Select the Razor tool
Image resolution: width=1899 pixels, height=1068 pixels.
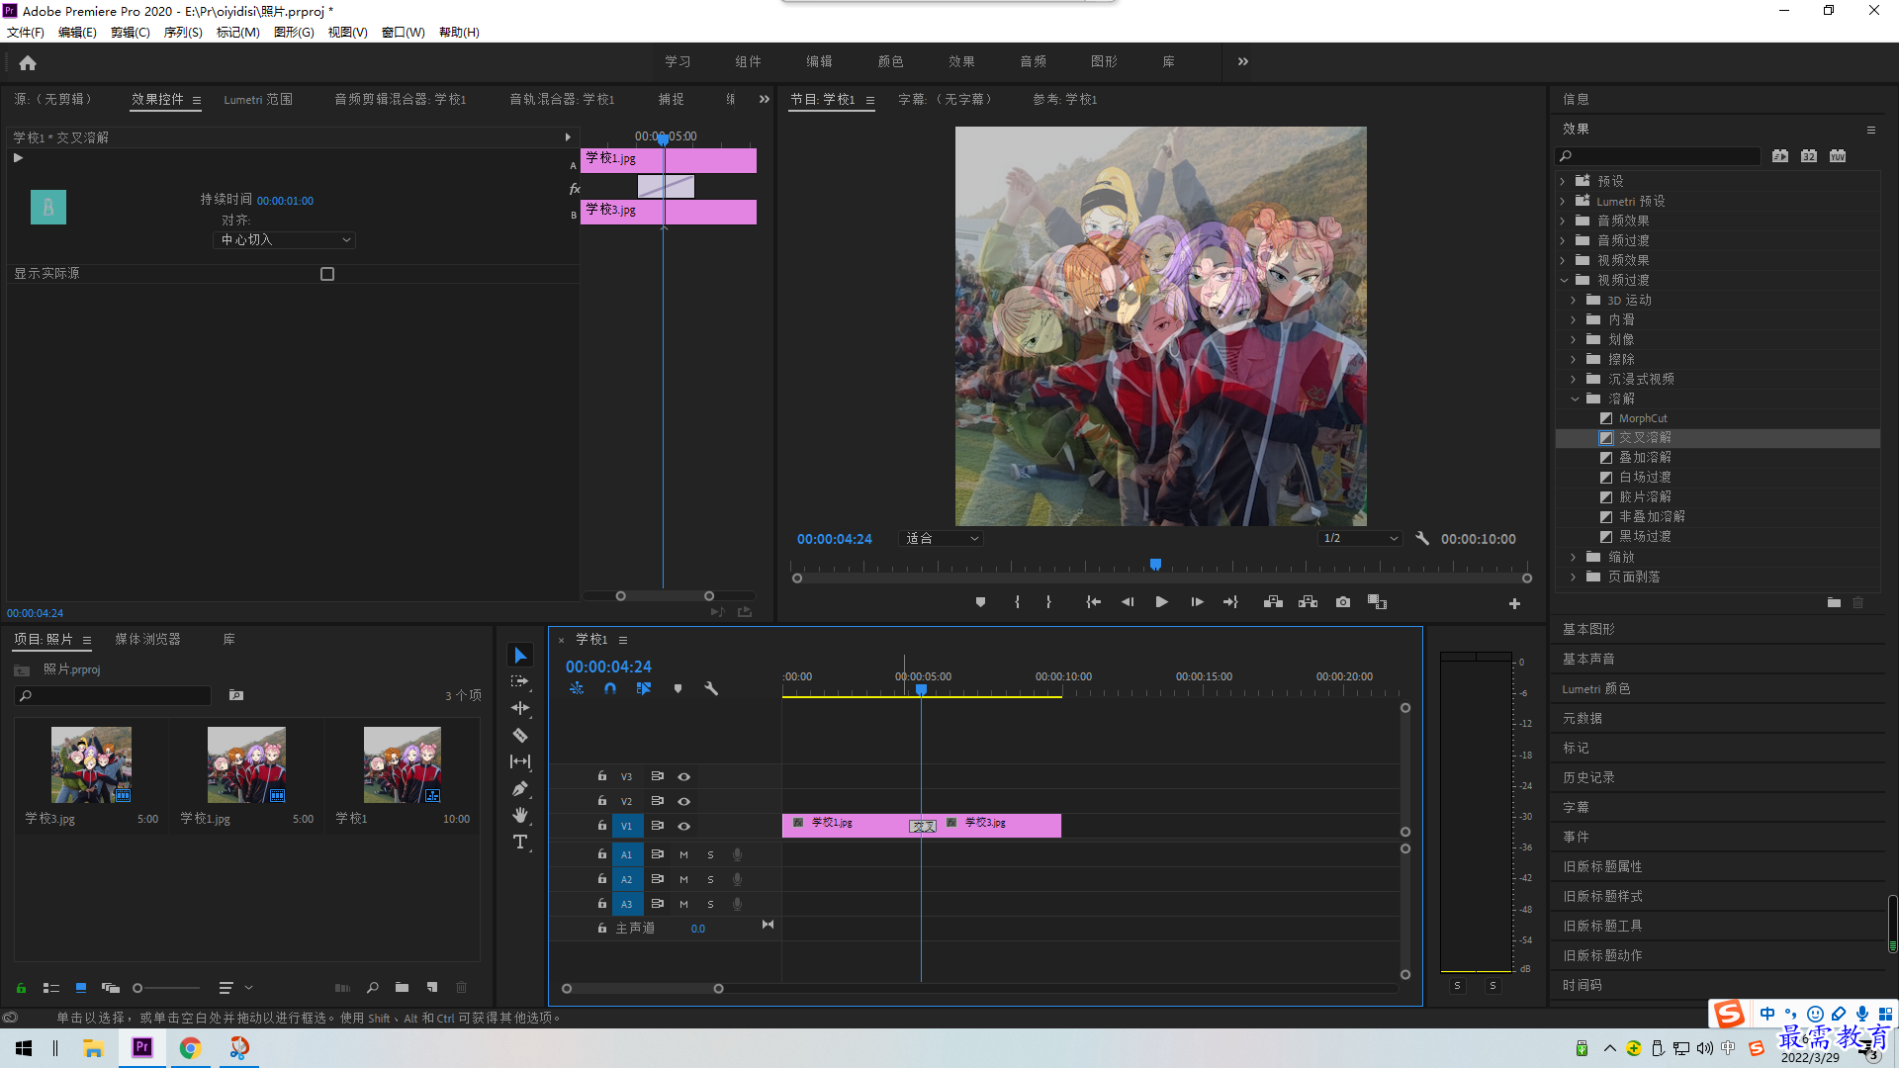click(x=520, y=735)
